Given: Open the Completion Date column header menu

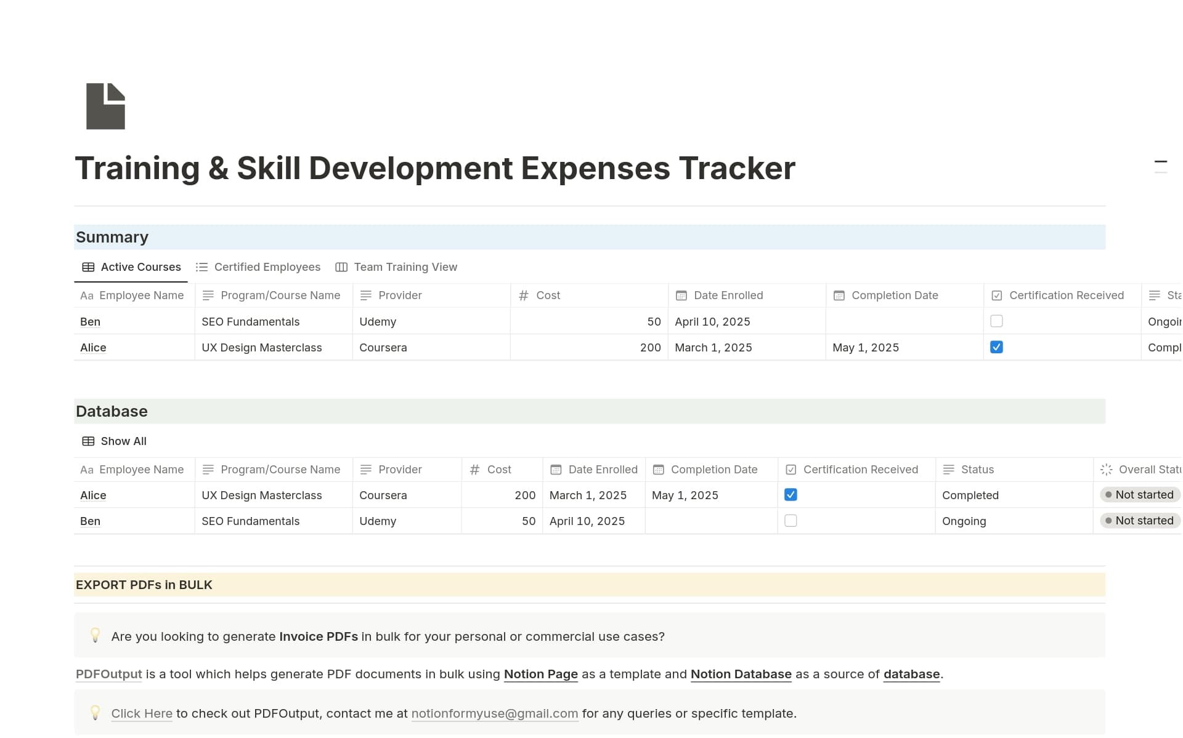Looking at the screenshot, I should tap(895, 295).
